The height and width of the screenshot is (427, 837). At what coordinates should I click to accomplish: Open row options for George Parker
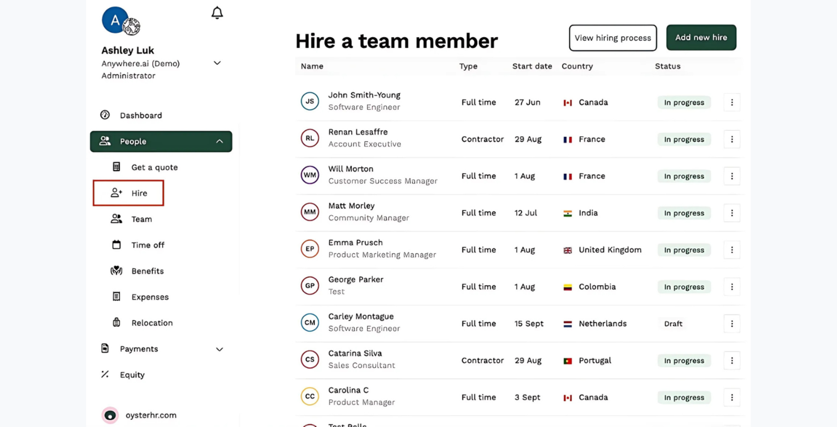click(732, 287)
